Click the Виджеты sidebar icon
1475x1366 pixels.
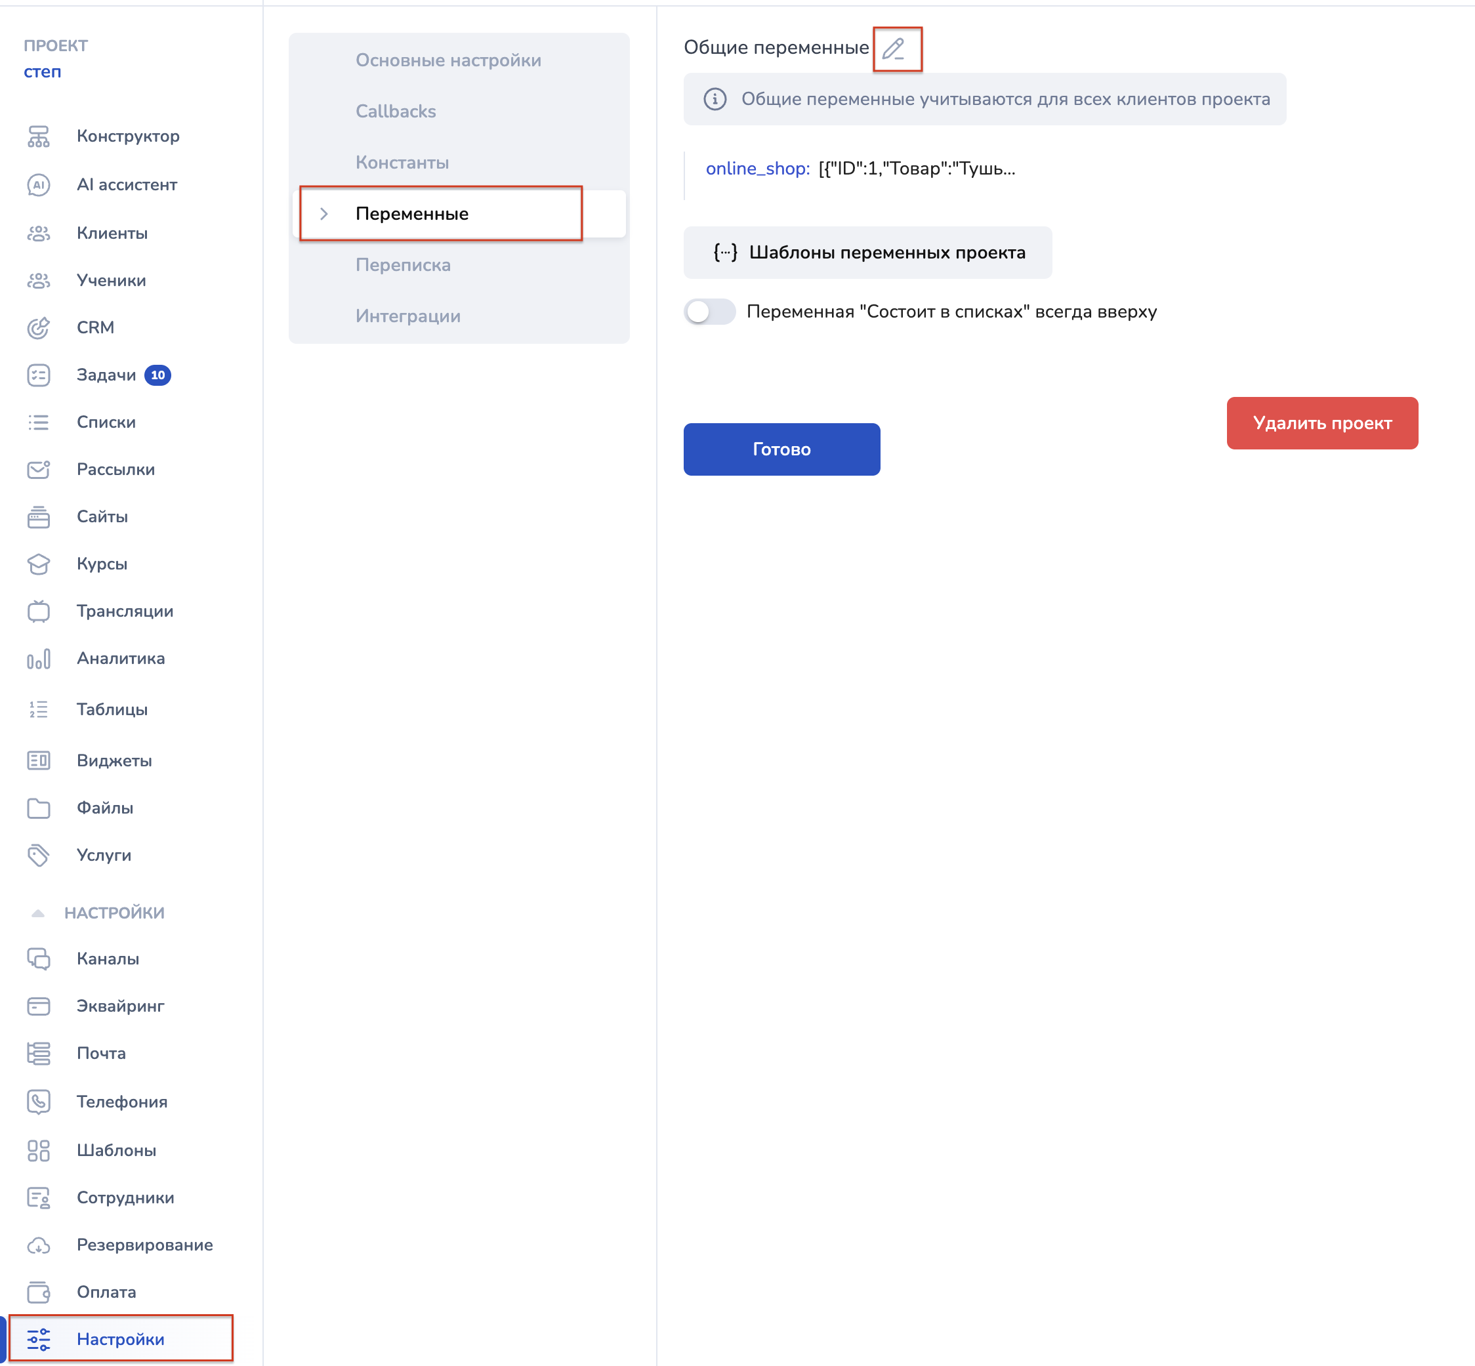(x=39, y=760)
